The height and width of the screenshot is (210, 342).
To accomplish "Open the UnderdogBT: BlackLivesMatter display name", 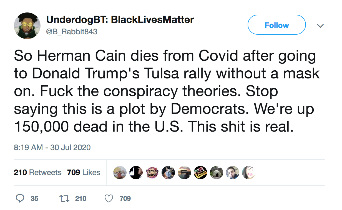I will pyautogui.click(x=120, y=20).
